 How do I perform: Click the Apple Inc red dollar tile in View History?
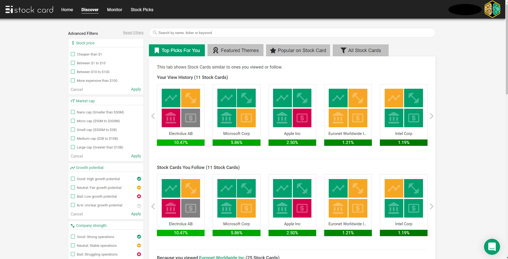302,118
